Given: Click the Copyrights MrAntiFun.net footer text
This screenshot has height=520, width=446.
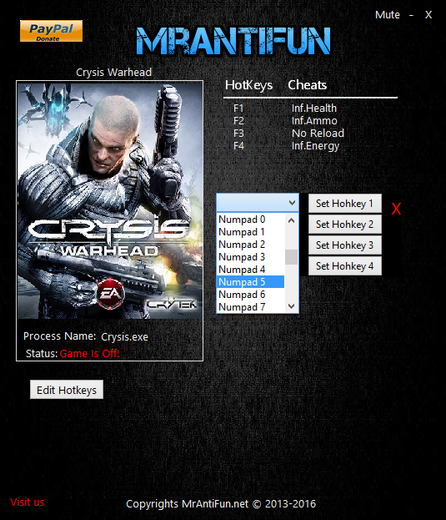Looking at the screenshot, I should click(221, 504).
